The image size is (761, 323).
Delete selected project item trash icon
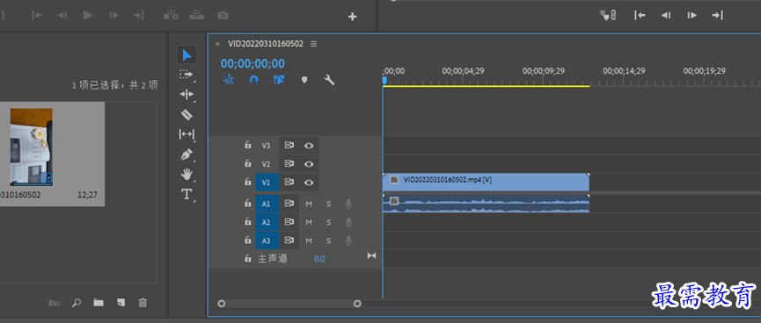coord(143,303)
